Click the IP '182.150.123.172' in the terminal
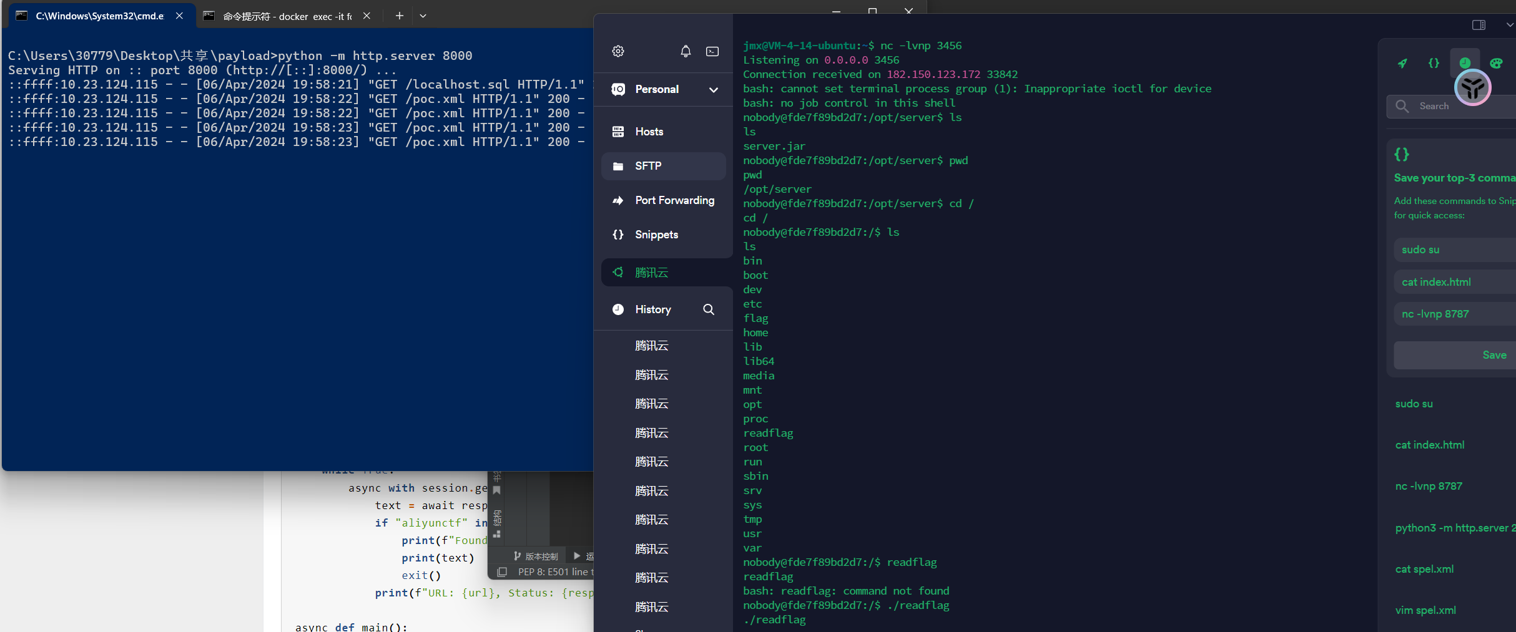 tap(933, 74)
